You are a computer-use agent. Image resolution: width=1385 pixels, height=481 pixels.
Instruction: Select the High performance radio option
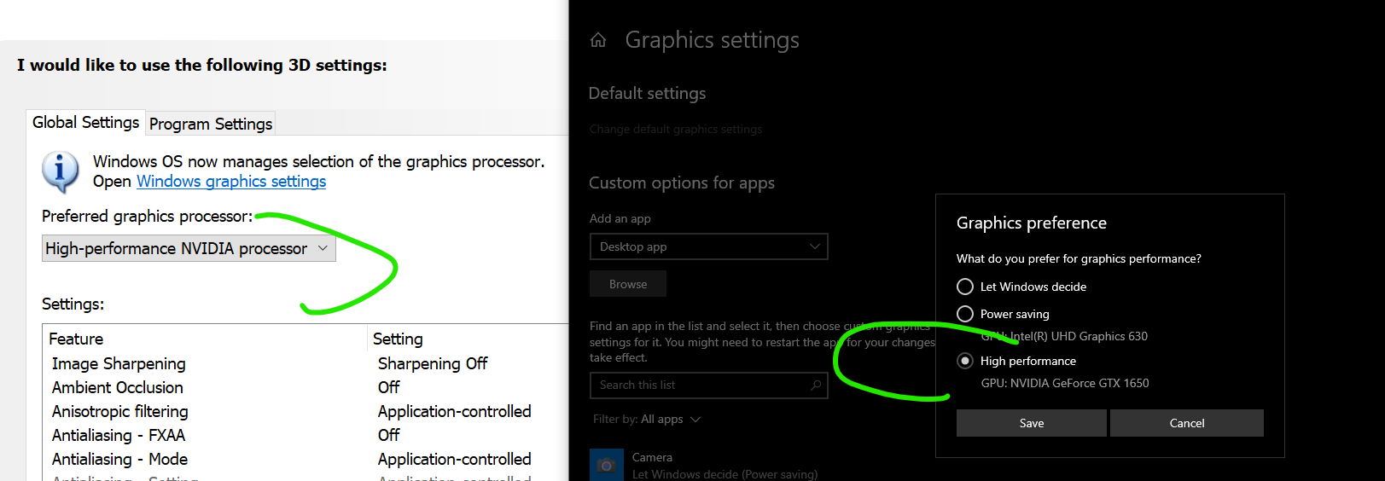tap(965, 361)
